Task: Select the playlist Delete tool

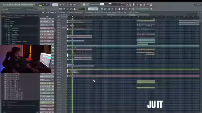Action: [51, 12]
